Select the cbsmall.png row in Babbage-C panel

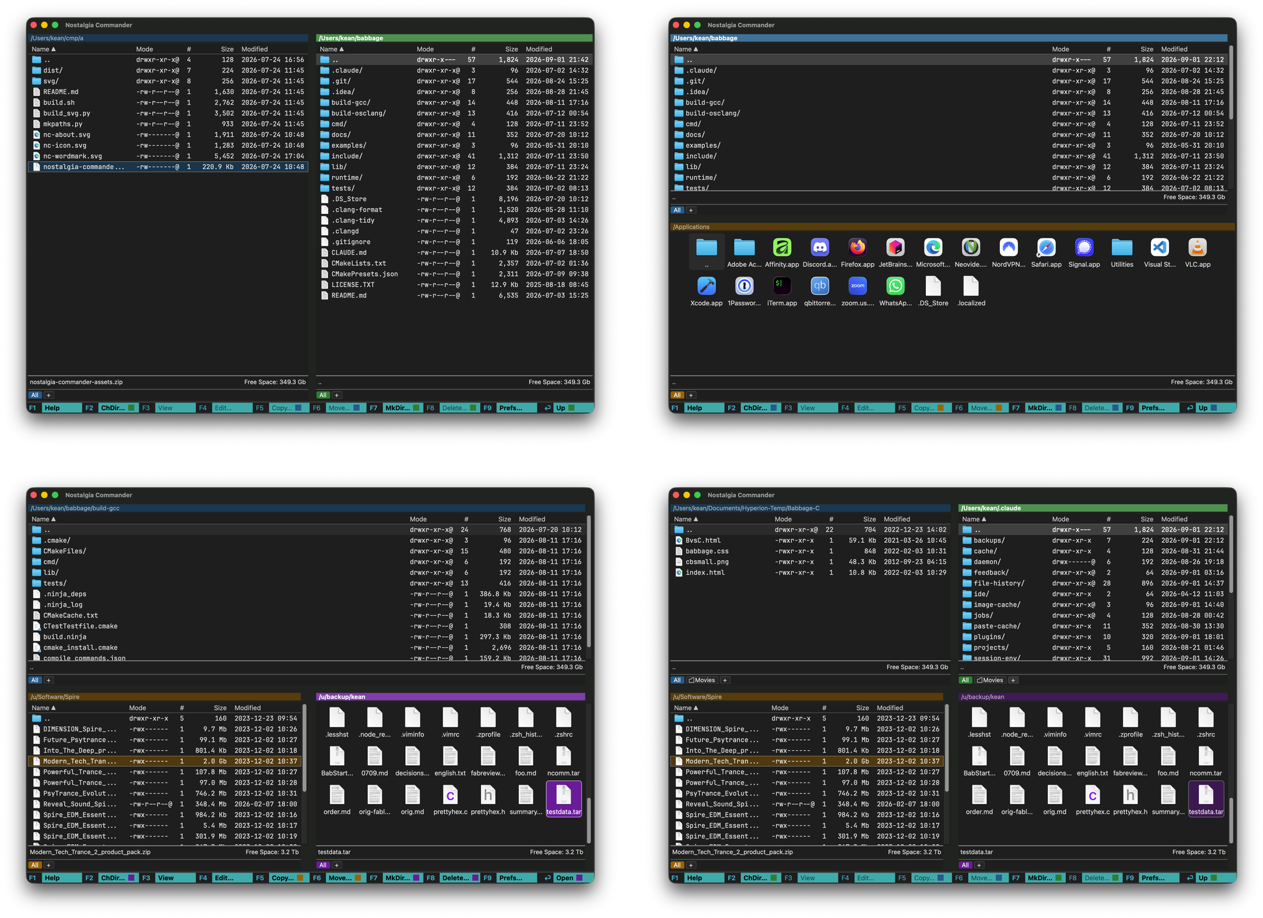[x=810, y=562]
